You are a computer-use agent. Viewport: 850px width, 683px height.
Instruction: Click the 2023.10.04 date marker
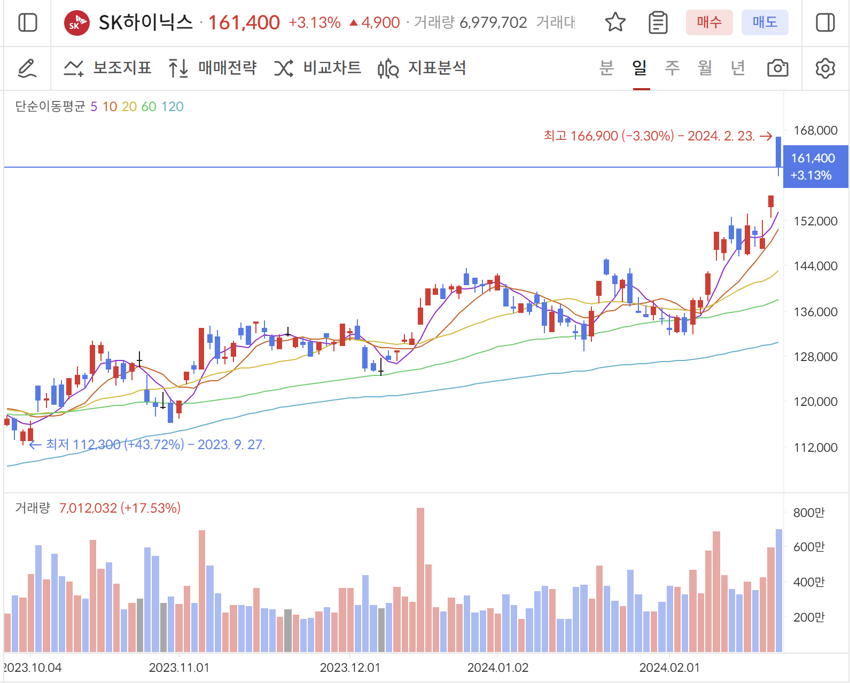point(33,668)
